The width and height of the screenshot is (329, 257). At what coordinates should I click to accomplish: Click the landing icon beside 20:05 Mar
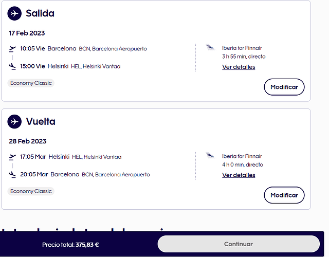pyautogui.click(x=12, y=175)
